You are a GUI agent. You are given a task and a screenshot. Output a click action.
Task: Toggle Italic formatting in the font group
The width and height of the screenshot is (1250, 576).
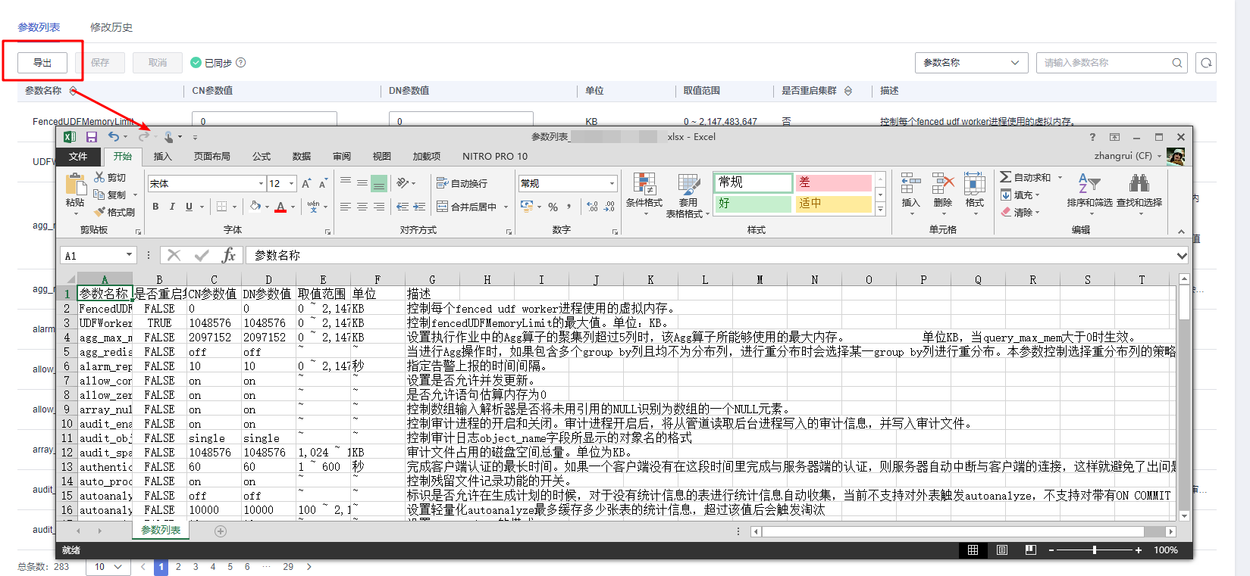(172, 207)
